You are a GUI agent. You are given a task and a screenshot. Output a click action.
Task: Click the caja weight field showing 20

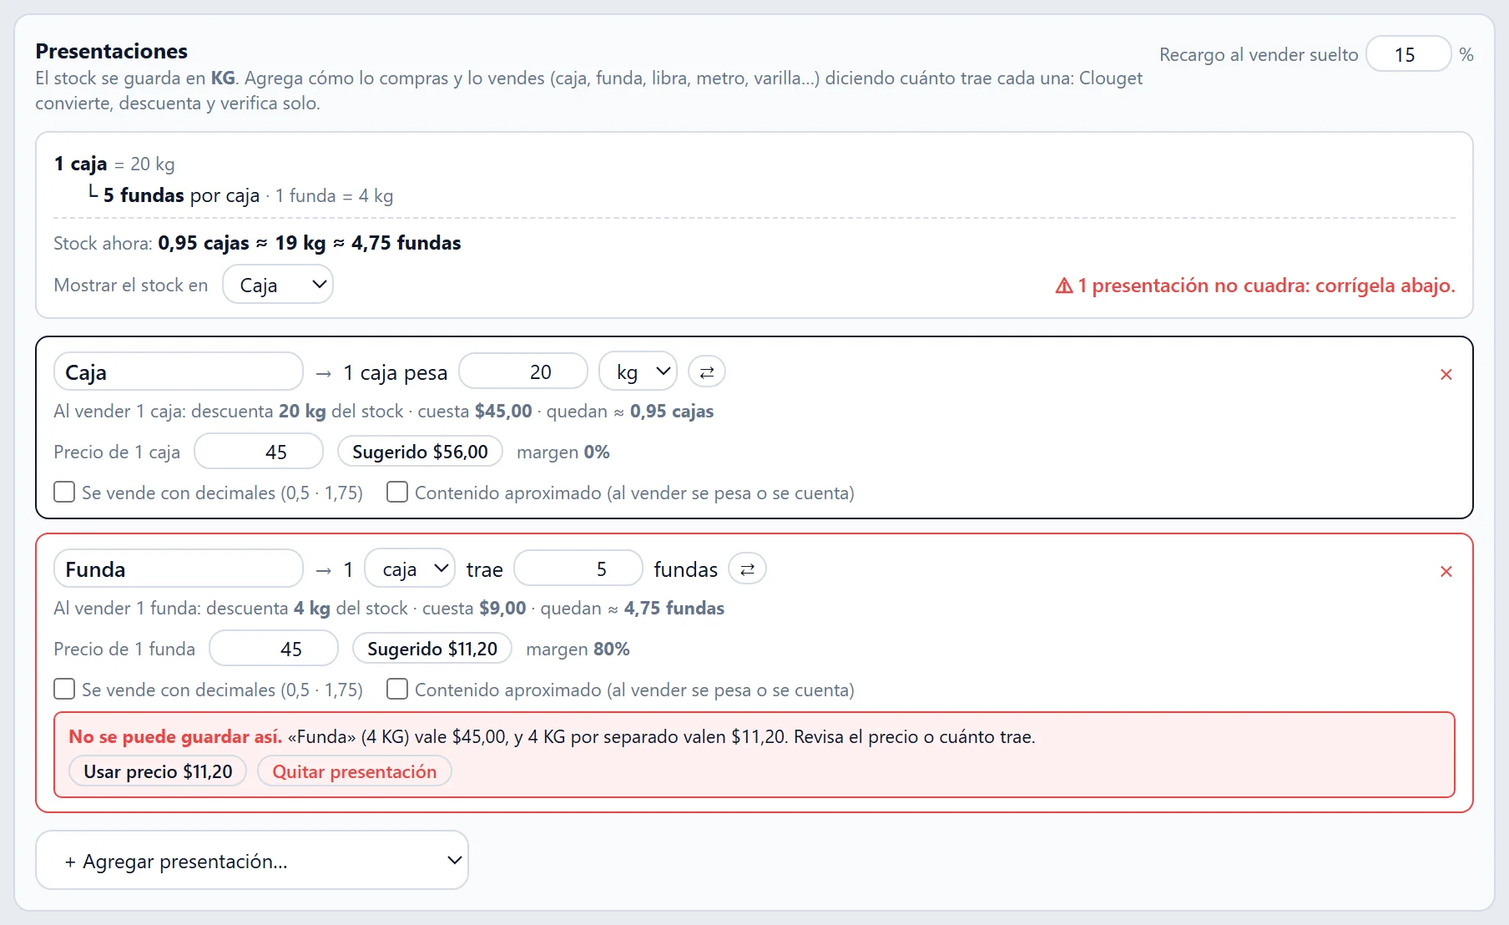[x=523, y=372]
